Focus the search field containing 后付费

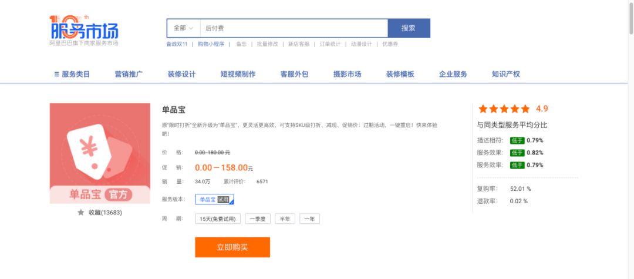pyautogui.click(x=294, y=28)
